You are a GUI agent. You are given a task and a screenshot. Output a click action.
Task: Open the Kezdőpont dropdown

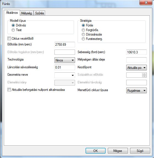[x=136, y=68]
